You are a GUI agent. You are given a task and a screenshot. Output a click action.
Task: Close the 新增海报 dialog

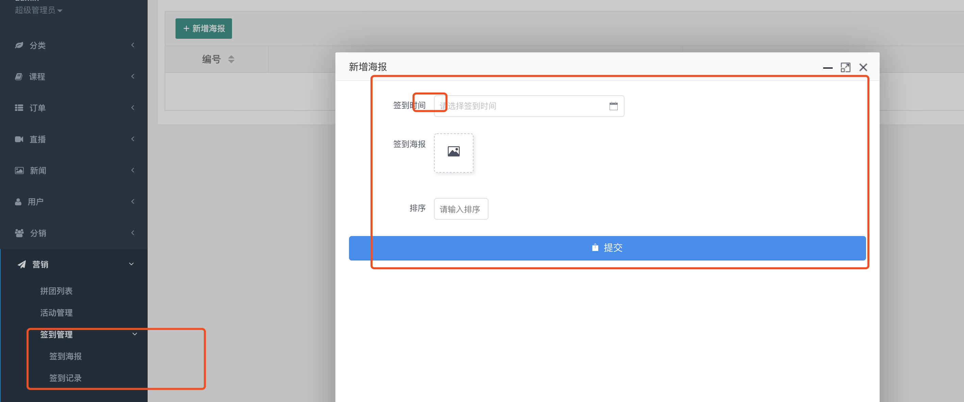pyautogui.click(x=863, y=67)
